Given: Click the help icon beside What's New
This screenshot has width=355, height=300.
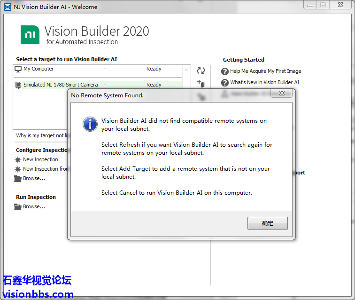Looking at the screenshot, I should tap(225, 83).
